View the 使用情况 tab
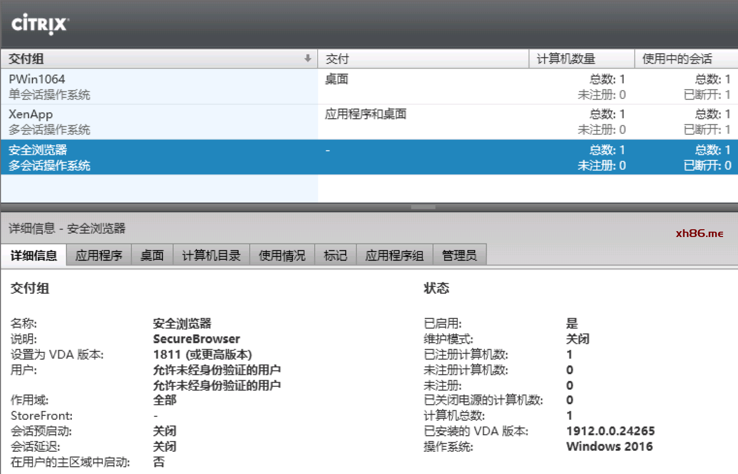The width and height of the screenshot is (738, 474). (x=282, y=255)
